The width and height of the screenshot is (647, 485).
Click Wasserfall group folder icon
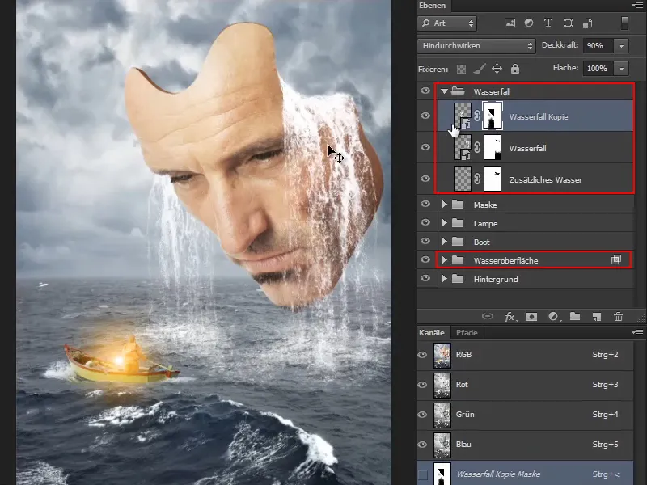458,91
